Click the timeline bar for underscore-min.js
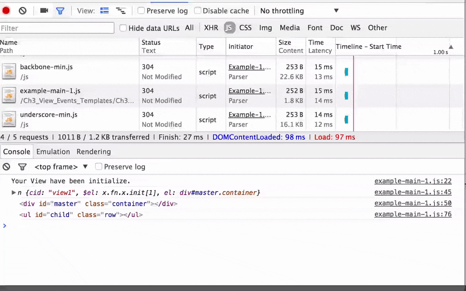 (346, 120)
